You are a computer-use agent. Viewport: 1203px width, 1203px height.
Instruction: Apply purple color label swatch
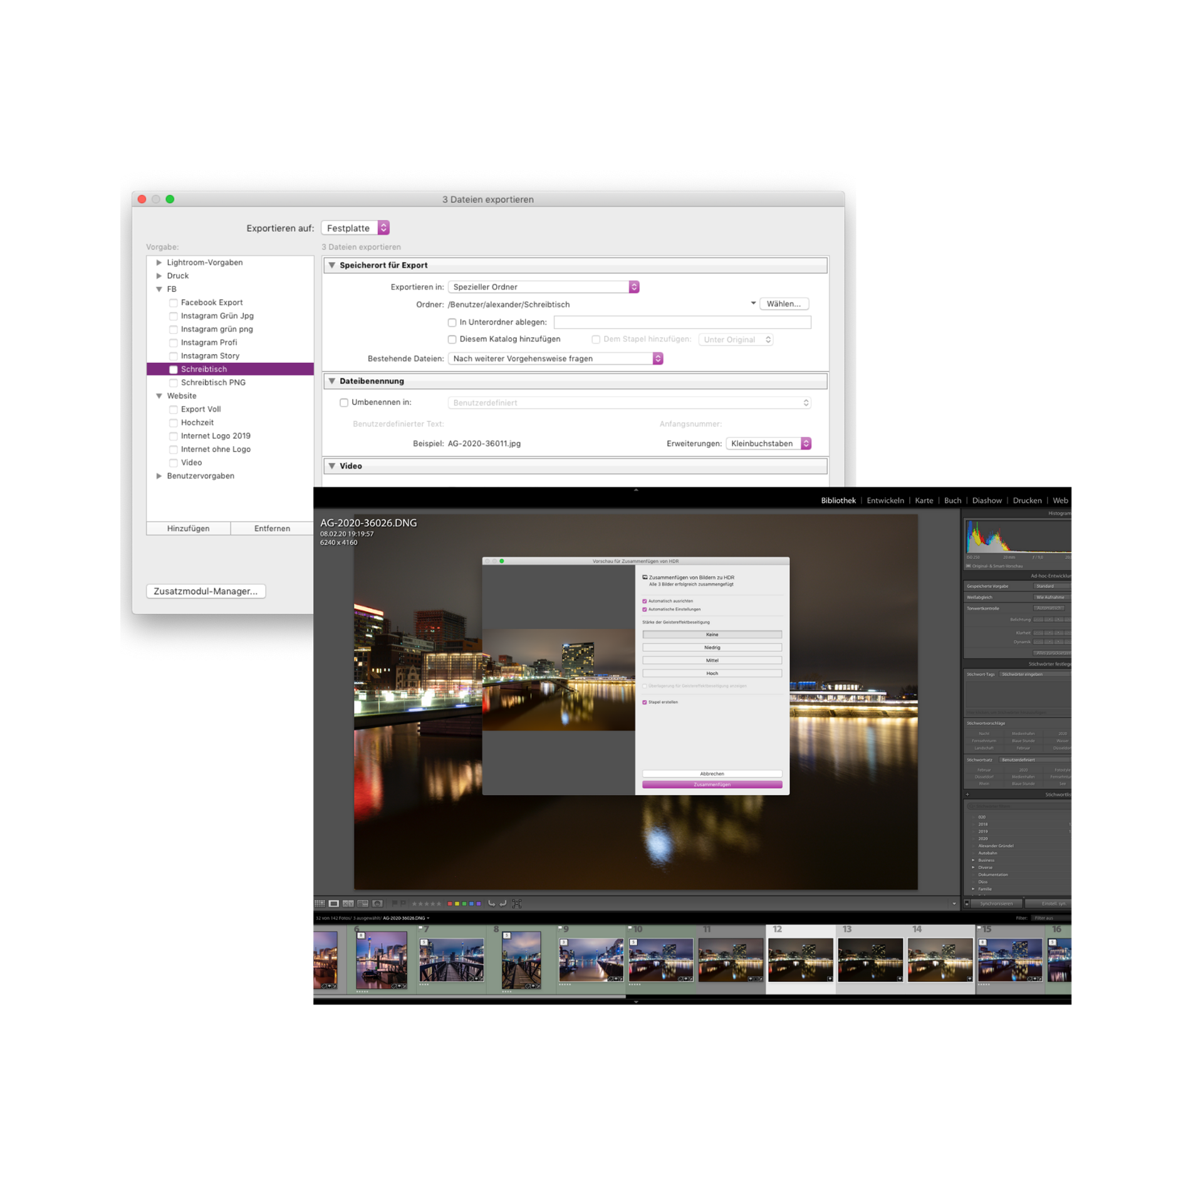pos(479,904)
